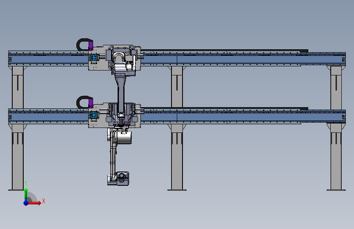This screenshot has height=229, width=354.
Task: Click the blue Z axis ball of the triad
Action: (x=26, y=203)
